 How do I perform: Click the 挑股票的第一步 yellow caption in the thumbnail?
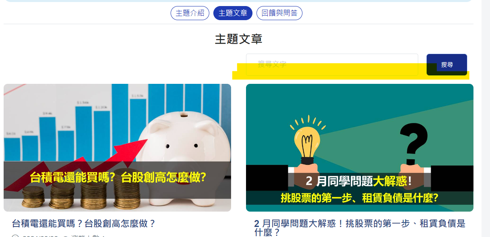pos(360,198)
